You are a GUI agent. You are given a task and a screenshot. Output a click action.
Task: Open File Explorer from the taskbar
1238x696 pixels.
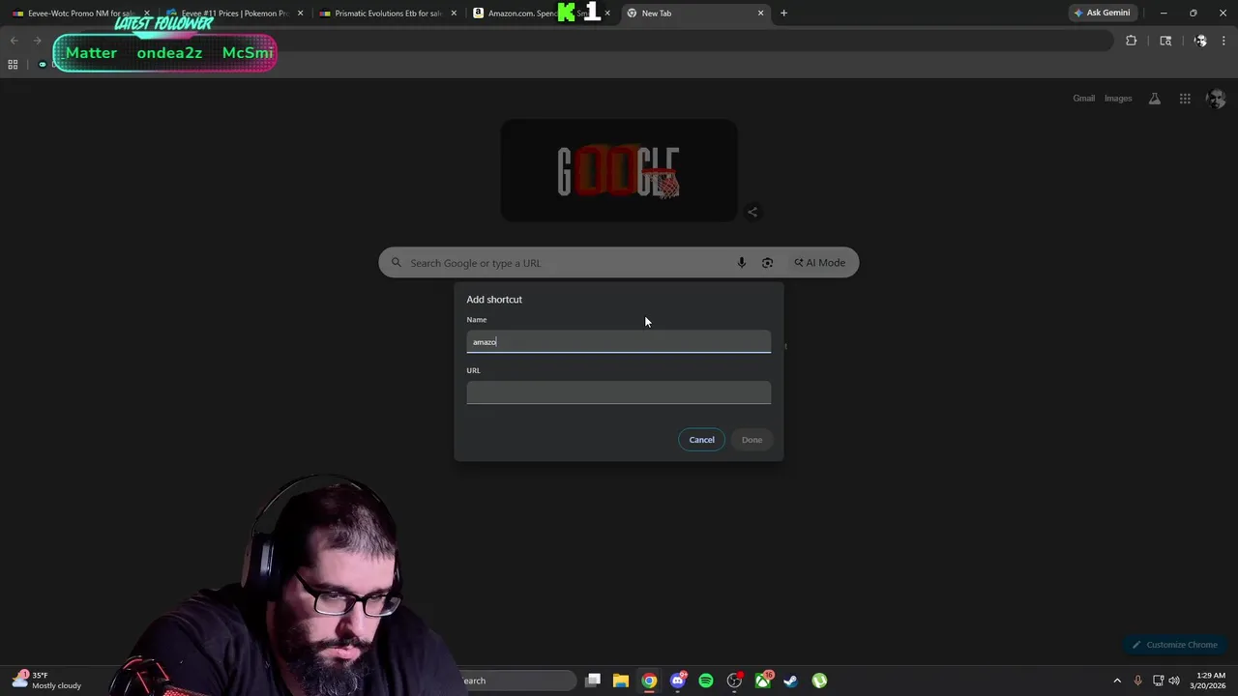(x=621, y=681)
